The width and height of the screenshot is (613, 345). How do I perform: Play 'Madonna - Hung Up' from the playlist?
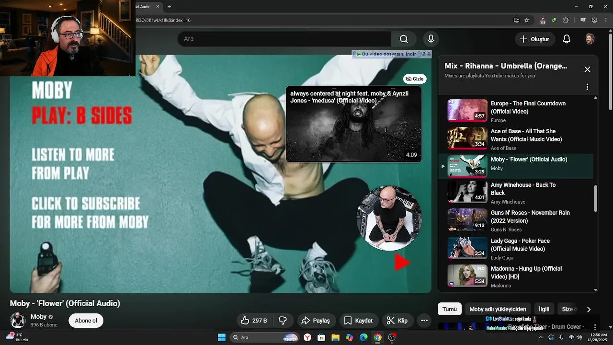pyautogui.click(x=516, y=276)
